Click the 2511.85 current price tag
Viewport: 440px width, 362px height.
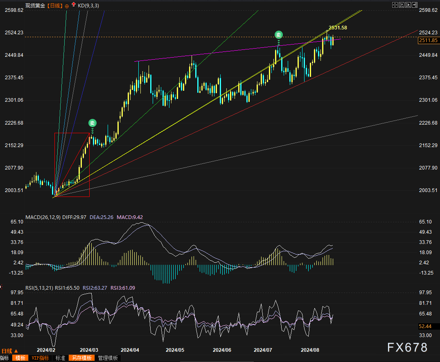(428, 40)
